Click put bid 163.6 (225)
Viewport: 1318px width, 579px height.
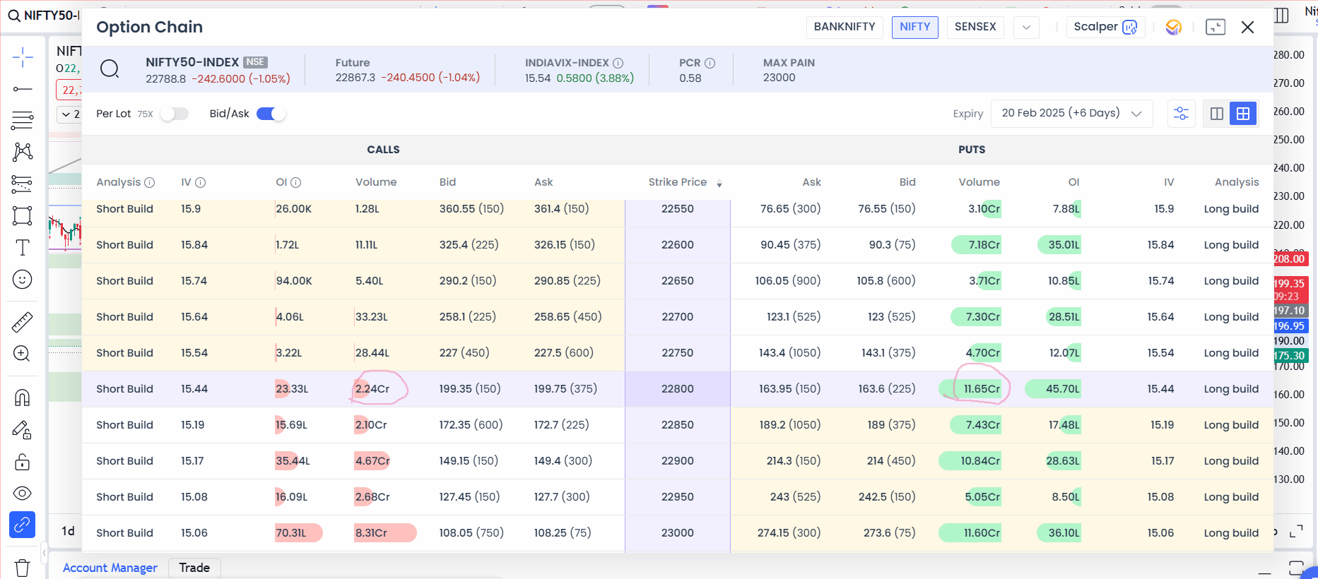(887, 389)
